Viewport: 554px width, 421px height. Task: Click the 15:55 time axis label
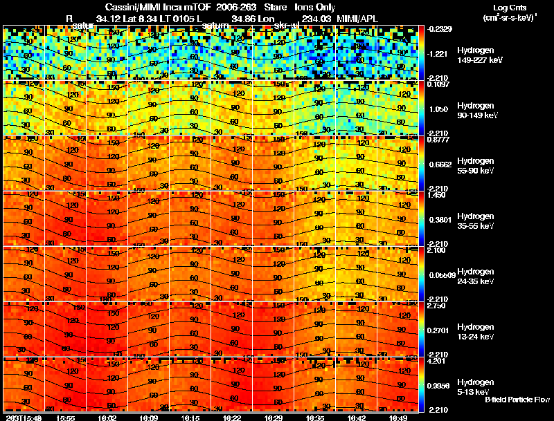pyautogui.click(x=65, y=418)
